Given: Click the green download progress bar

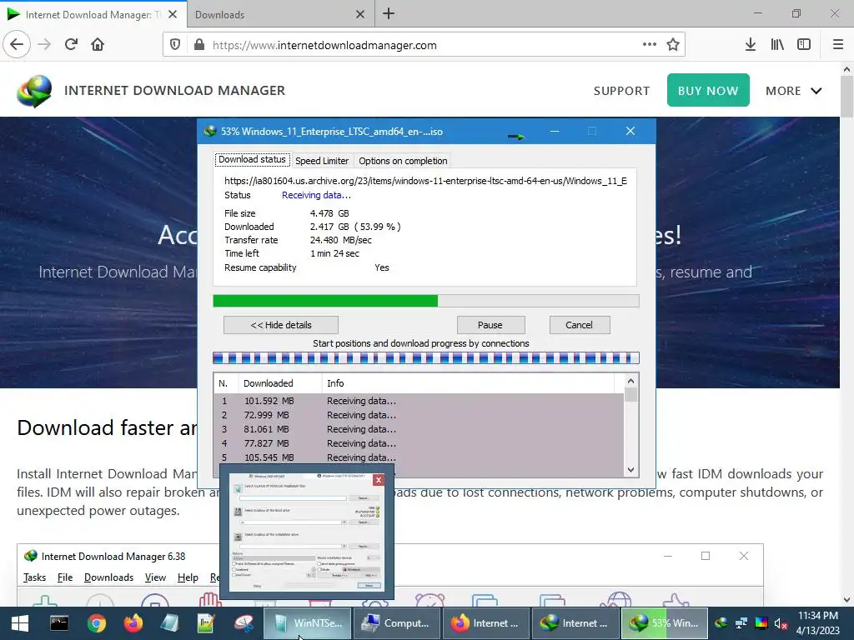Looking at the screenshot, I should [426, 301].
